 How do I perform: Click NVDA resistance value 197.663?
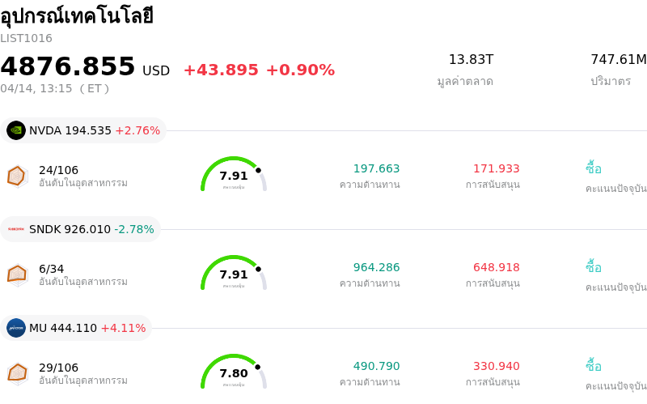coord(376,168)
